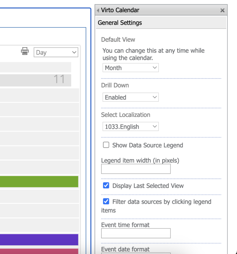The height and width of the screenshot is (254, 237).
Task: Close the Virto Calendar settings pane
Action: [222, 10]
